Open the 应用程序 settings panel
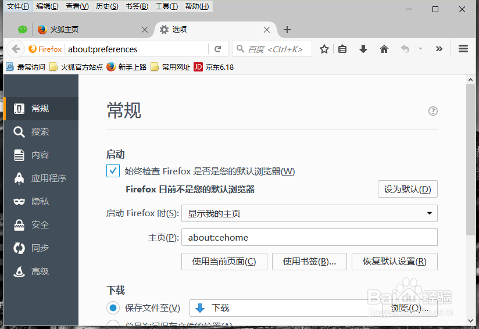The width and height of the screenshot is (479, 329). pos(41,178)
